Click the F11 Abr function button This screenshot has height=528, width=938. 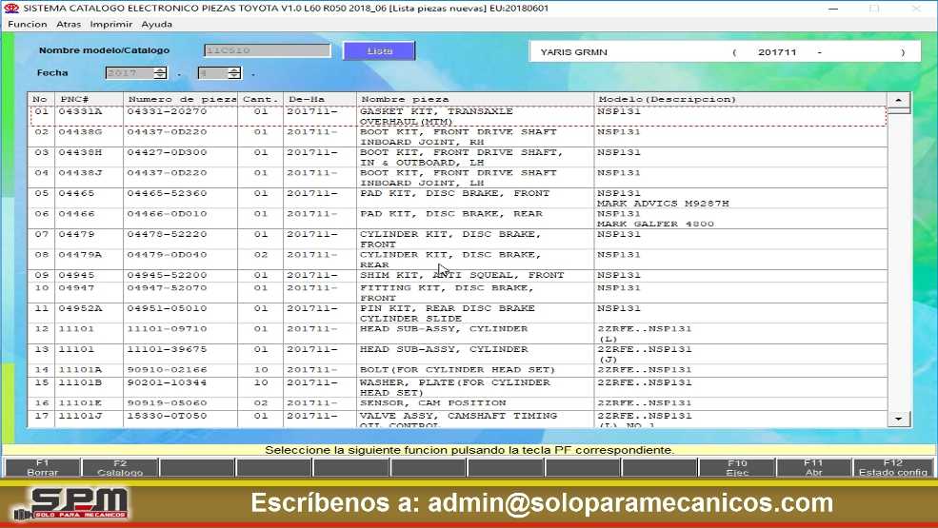(x=813, y=468)
